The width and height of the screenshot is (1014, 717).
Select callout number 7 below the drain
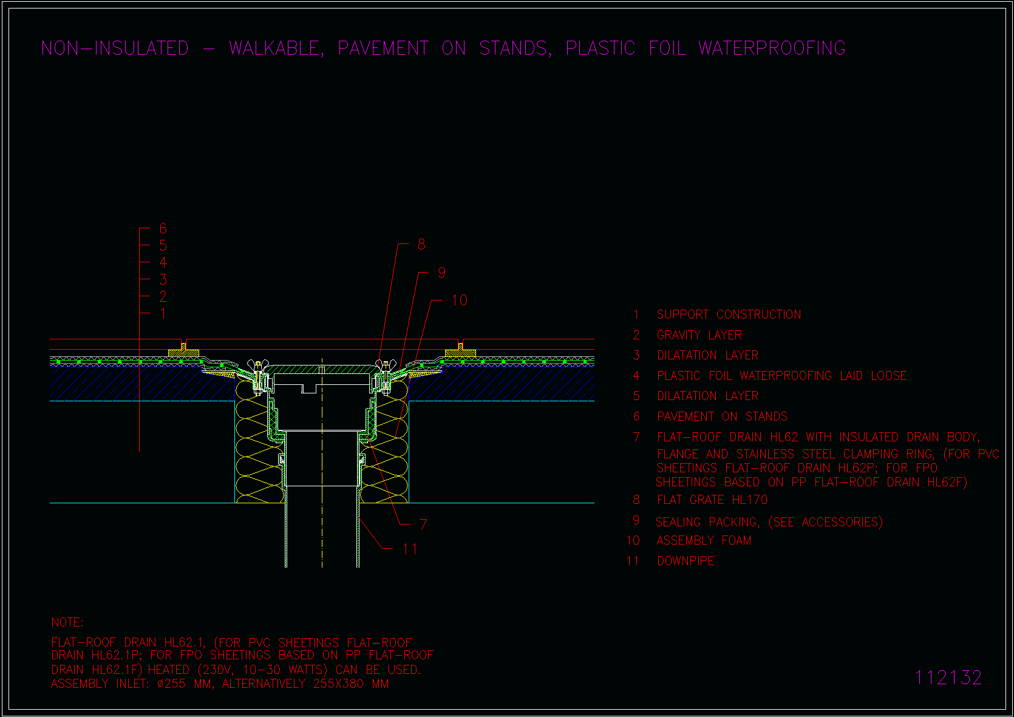(x=423, y=525)
